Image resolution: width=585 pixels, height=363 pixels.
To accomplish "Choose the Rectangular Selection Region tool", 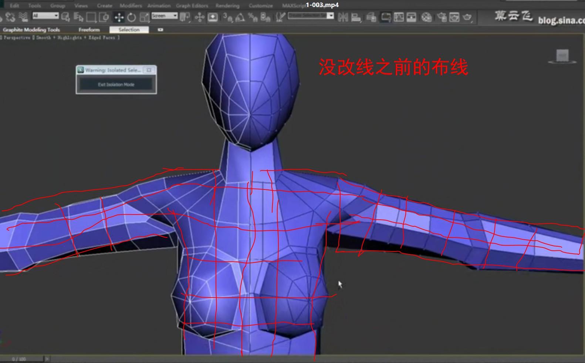I will (91, 17).
